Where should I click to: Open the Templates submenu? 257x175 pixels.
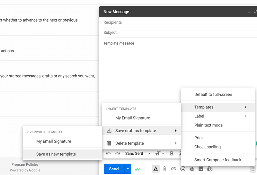click(218, 107)
